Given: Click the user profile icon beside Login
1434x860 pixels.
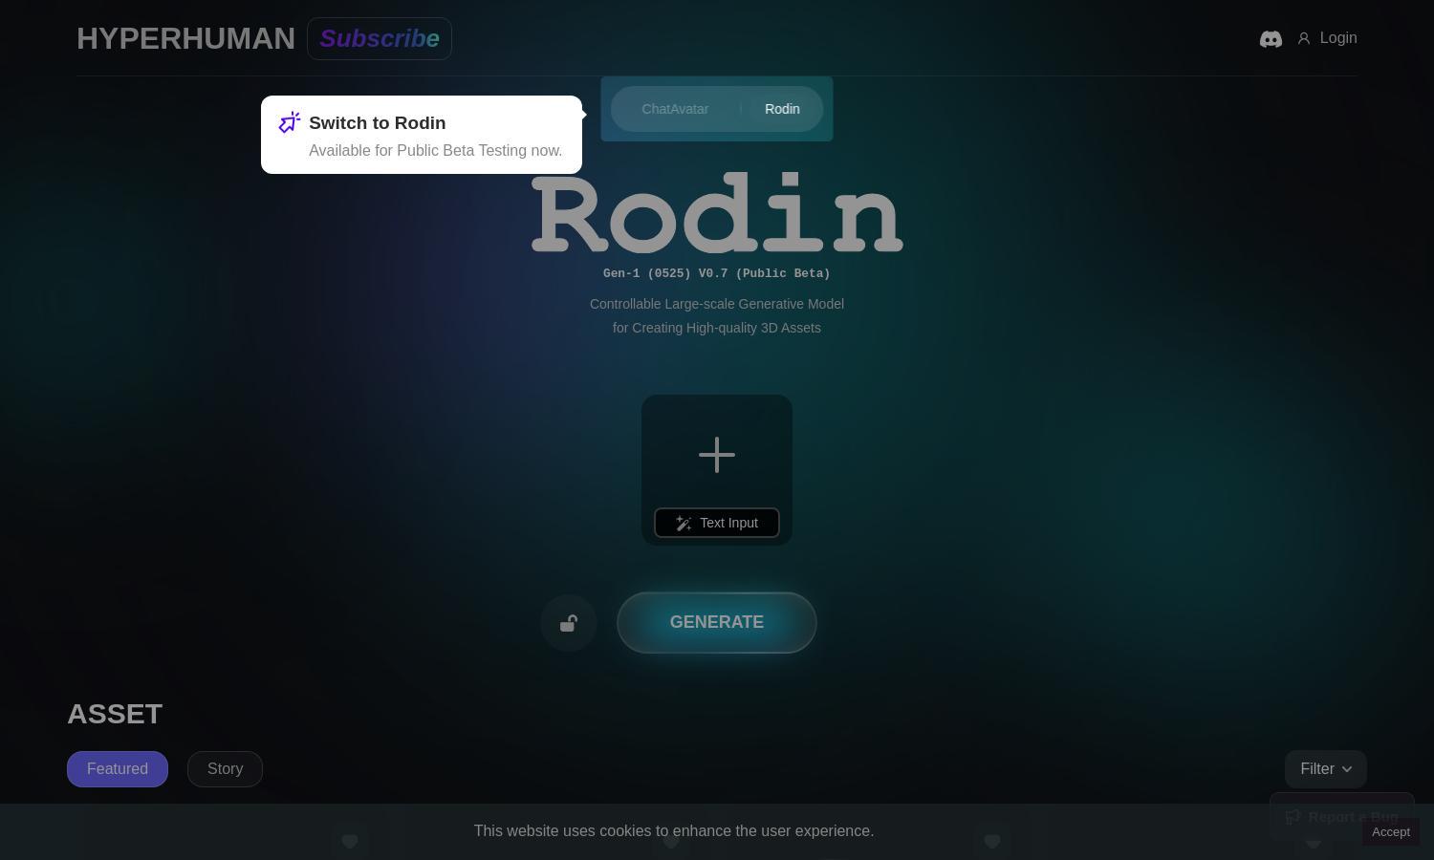Looking at the screenshot, I should pyautogui.click(x=1303, y=39).
